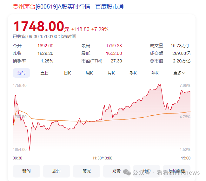The width and height of the screenshot is (206, 181).
Task: Show the 季K chart tab
Action: 133,73
